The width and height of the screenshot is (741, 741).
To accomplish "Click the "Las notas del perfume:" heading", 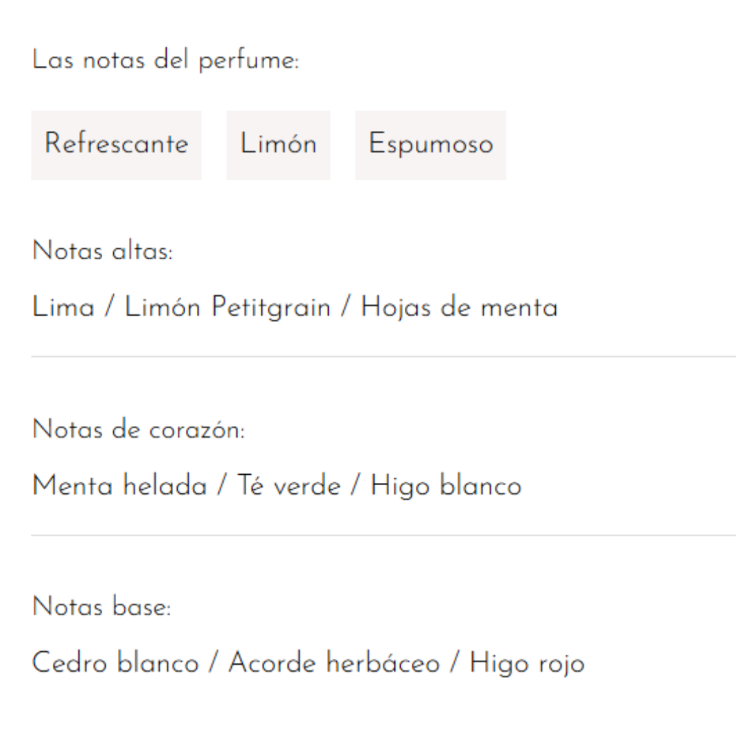I will click(x=165, y=61).
